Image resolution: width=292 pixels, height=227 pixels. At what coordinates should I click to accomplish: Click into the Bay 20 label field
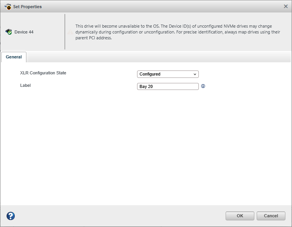tap(167, 86)
